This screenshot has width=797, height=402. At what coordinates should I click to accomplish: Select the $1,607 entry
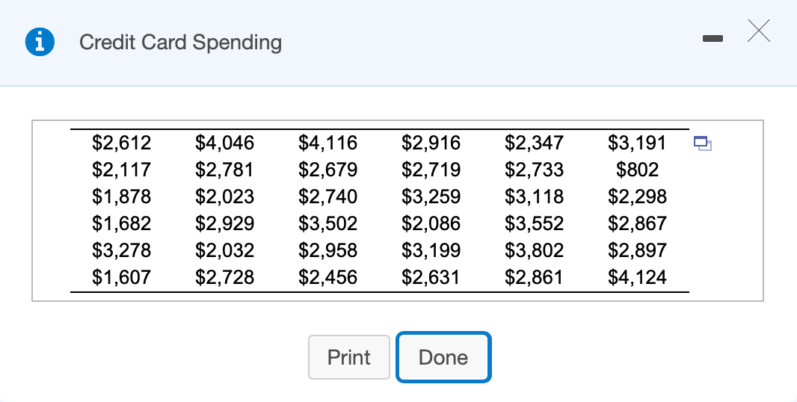(x=121, y=277)
